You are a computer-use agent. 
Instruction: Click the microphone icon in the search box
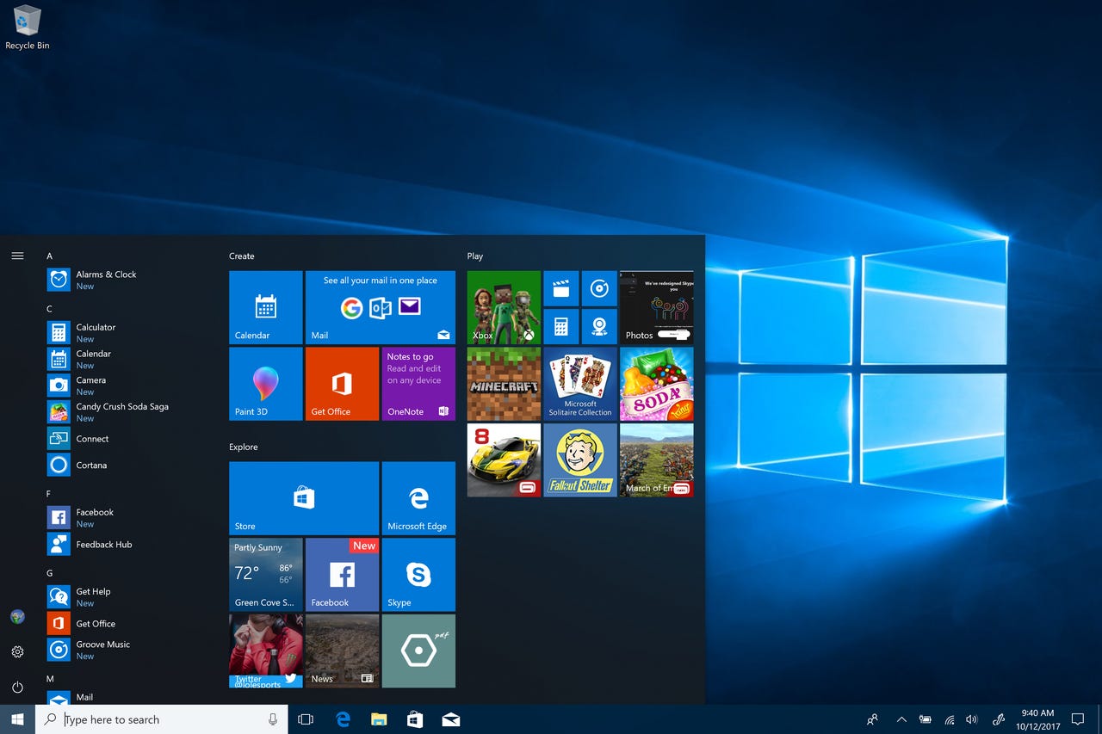(x=272, y=719)
